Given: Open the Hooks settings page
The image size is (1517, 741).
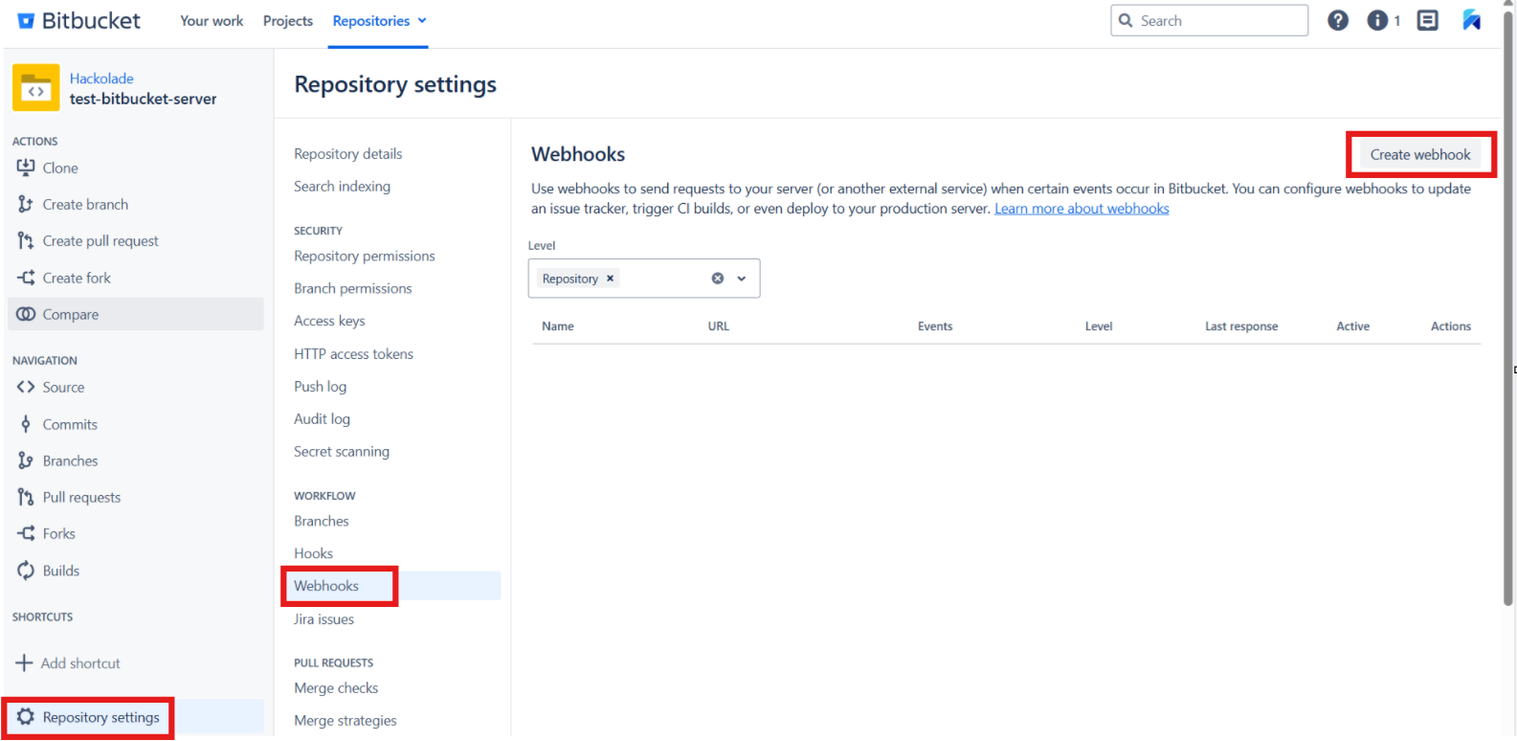Looking at the screenshot, I should pyautogui.click(x=314, y=553).
